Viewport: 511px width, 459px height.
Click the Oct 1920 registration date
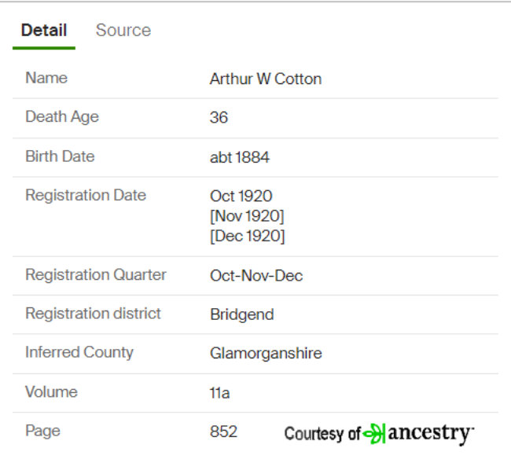[x=241, y=196]
